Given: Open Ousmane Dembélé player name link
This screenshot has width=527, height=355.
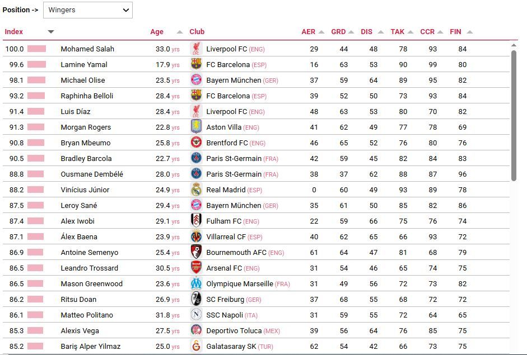Looking at the screenshot, I should [92, 174].
